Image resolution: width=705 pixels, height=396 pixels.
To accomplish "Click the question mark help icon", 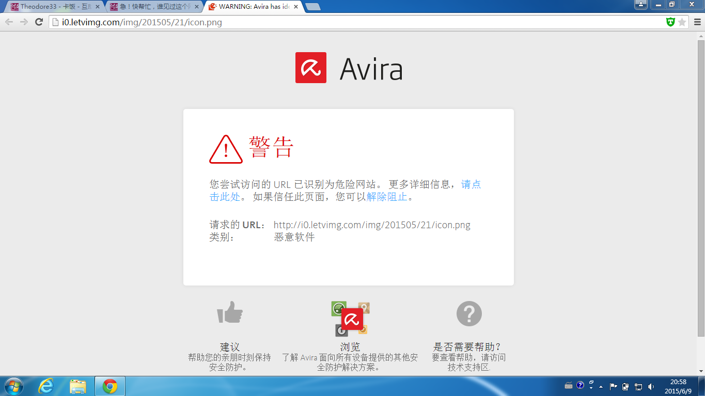I will point(469,313).
